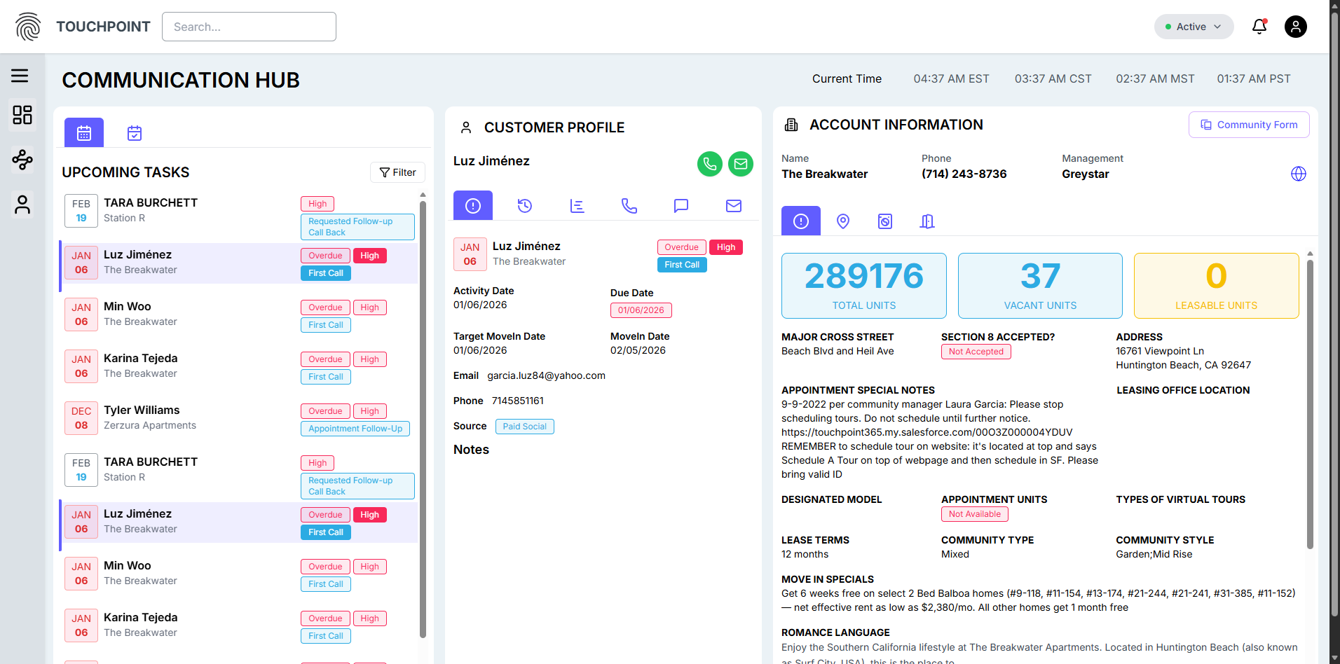The image size is (1340, 664).
Task: Select the chat bubble tab in Customer Profile
Action: [681, 205]
